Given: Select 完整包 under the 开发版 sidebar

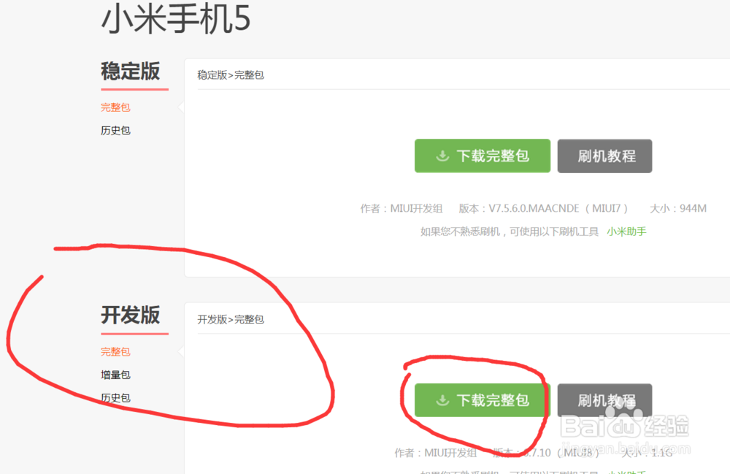Looking at the screenshot, I should (115, 351).
